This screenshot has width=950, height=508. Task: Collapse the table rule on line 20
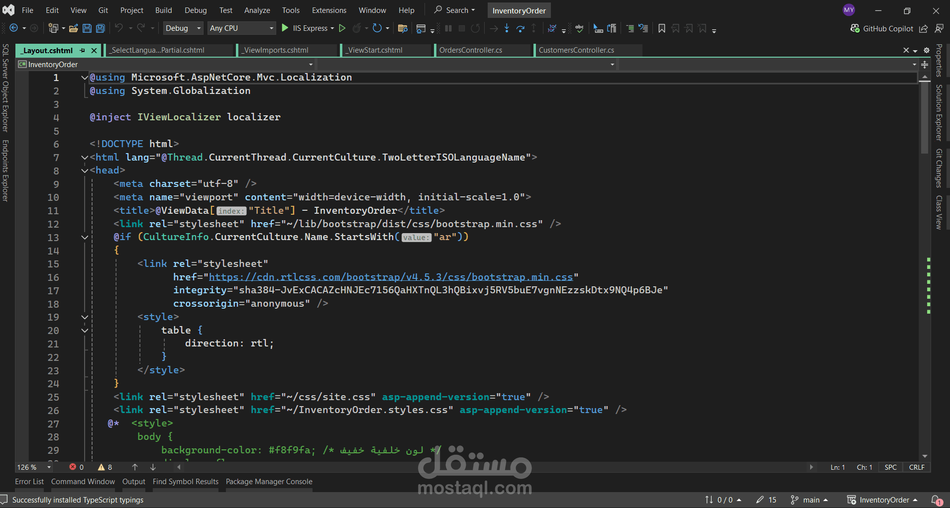[x=85, y=331]
